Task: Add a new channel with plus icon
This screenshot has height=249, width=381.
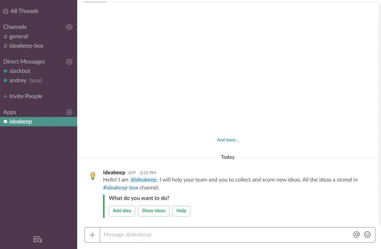Action: 69,27
